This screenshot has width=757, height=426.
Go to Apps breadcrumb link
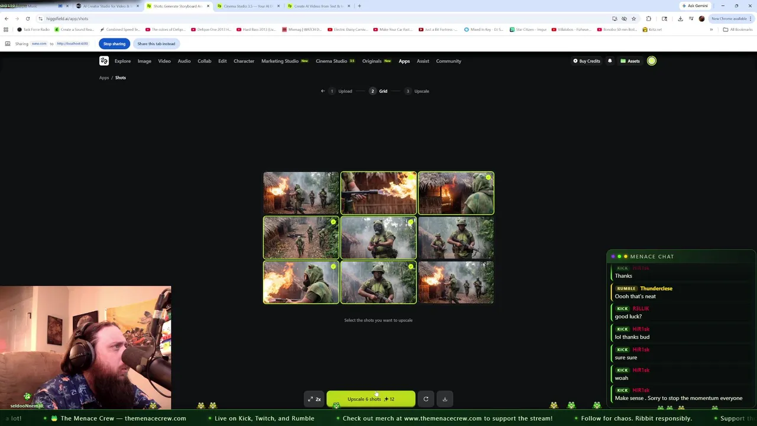104,78
